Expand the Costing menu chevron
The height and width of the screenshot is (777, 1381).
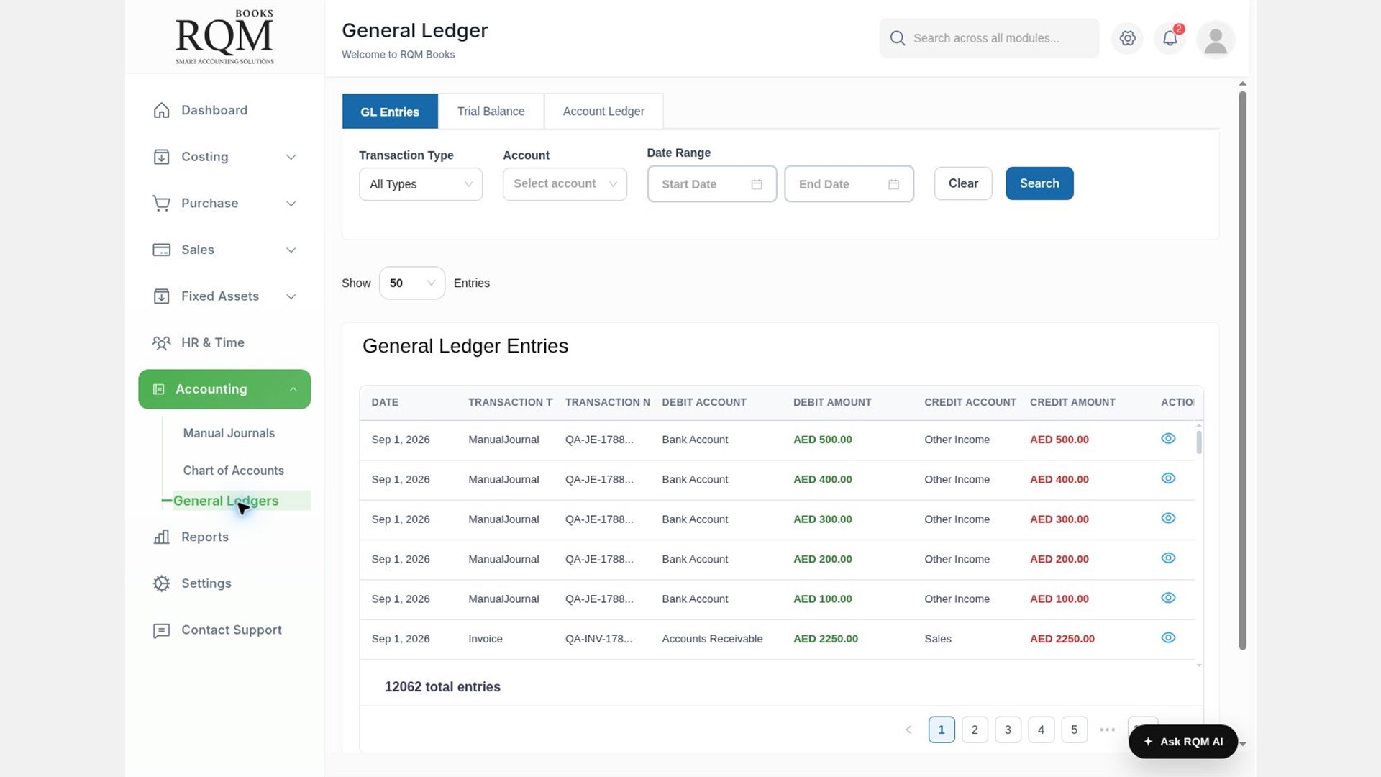pyautogui.click(x=291, y=157)
